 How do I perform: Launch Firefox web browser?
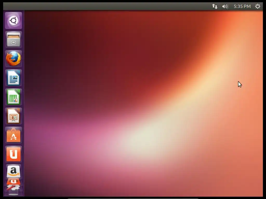click(14, 59)
